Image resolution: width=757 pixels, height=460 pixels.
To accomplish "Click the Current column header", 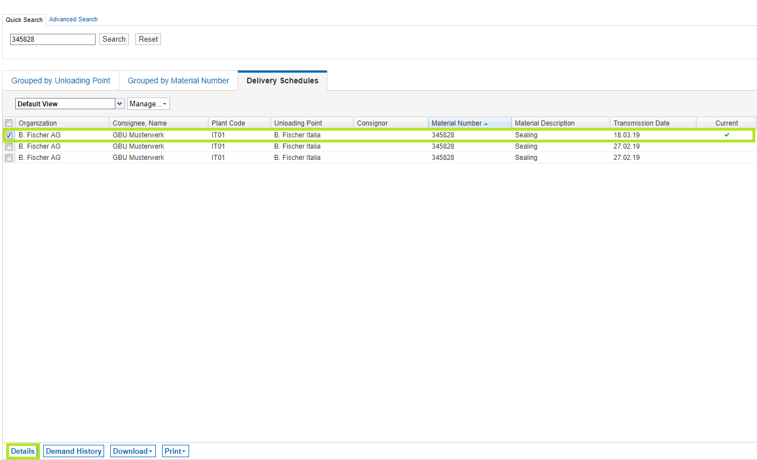I will (x=726, y=123).
